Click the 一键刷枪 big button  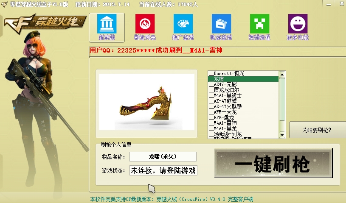(x=274, y=163)
